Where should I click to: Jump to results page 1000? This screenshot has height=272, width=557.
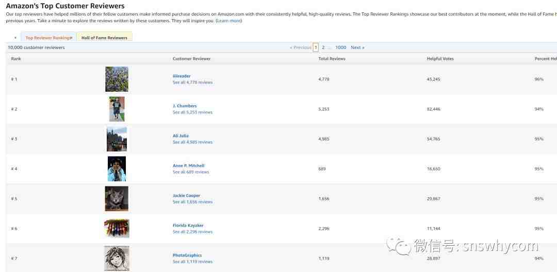340,47
